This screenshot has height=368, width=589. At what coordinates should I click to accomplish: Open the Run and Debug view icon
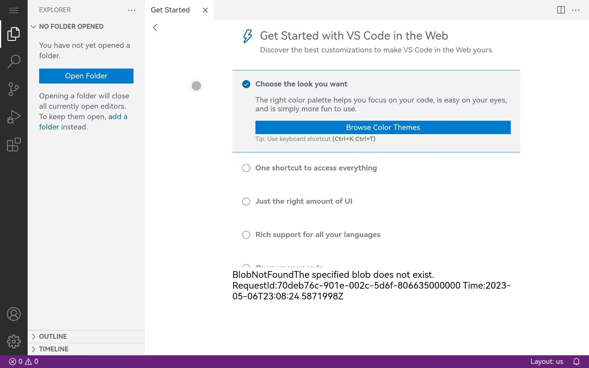[x=14, y=117]
